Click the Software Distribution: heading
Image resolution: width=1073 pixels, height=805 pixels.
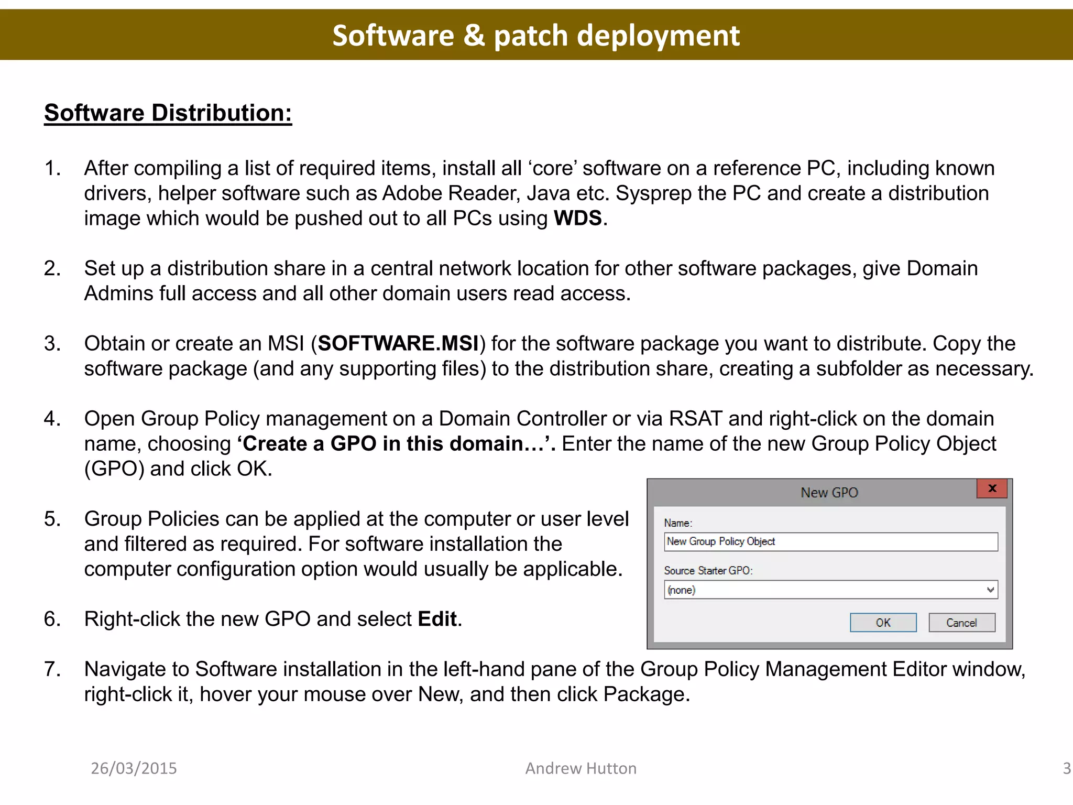click(x=168, y=113)
